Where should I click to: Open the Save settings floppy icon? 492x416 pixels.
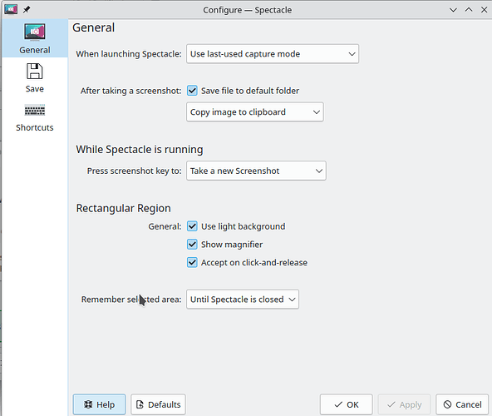point(35,71)
